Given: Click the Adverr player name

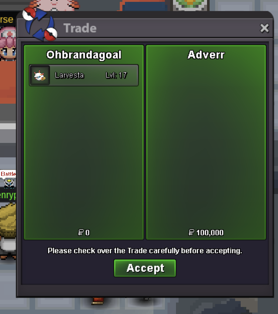Looking at the screenshot, I should (206, 55).
